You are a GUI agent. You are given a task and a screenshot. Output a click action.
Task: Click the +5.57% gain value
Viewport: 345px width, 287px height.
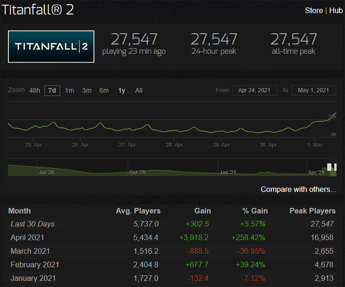[x=252, y=224]
